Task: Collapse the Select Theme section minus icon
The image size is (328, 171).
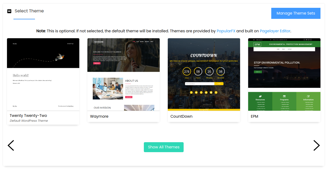Action: coord(9,11)
